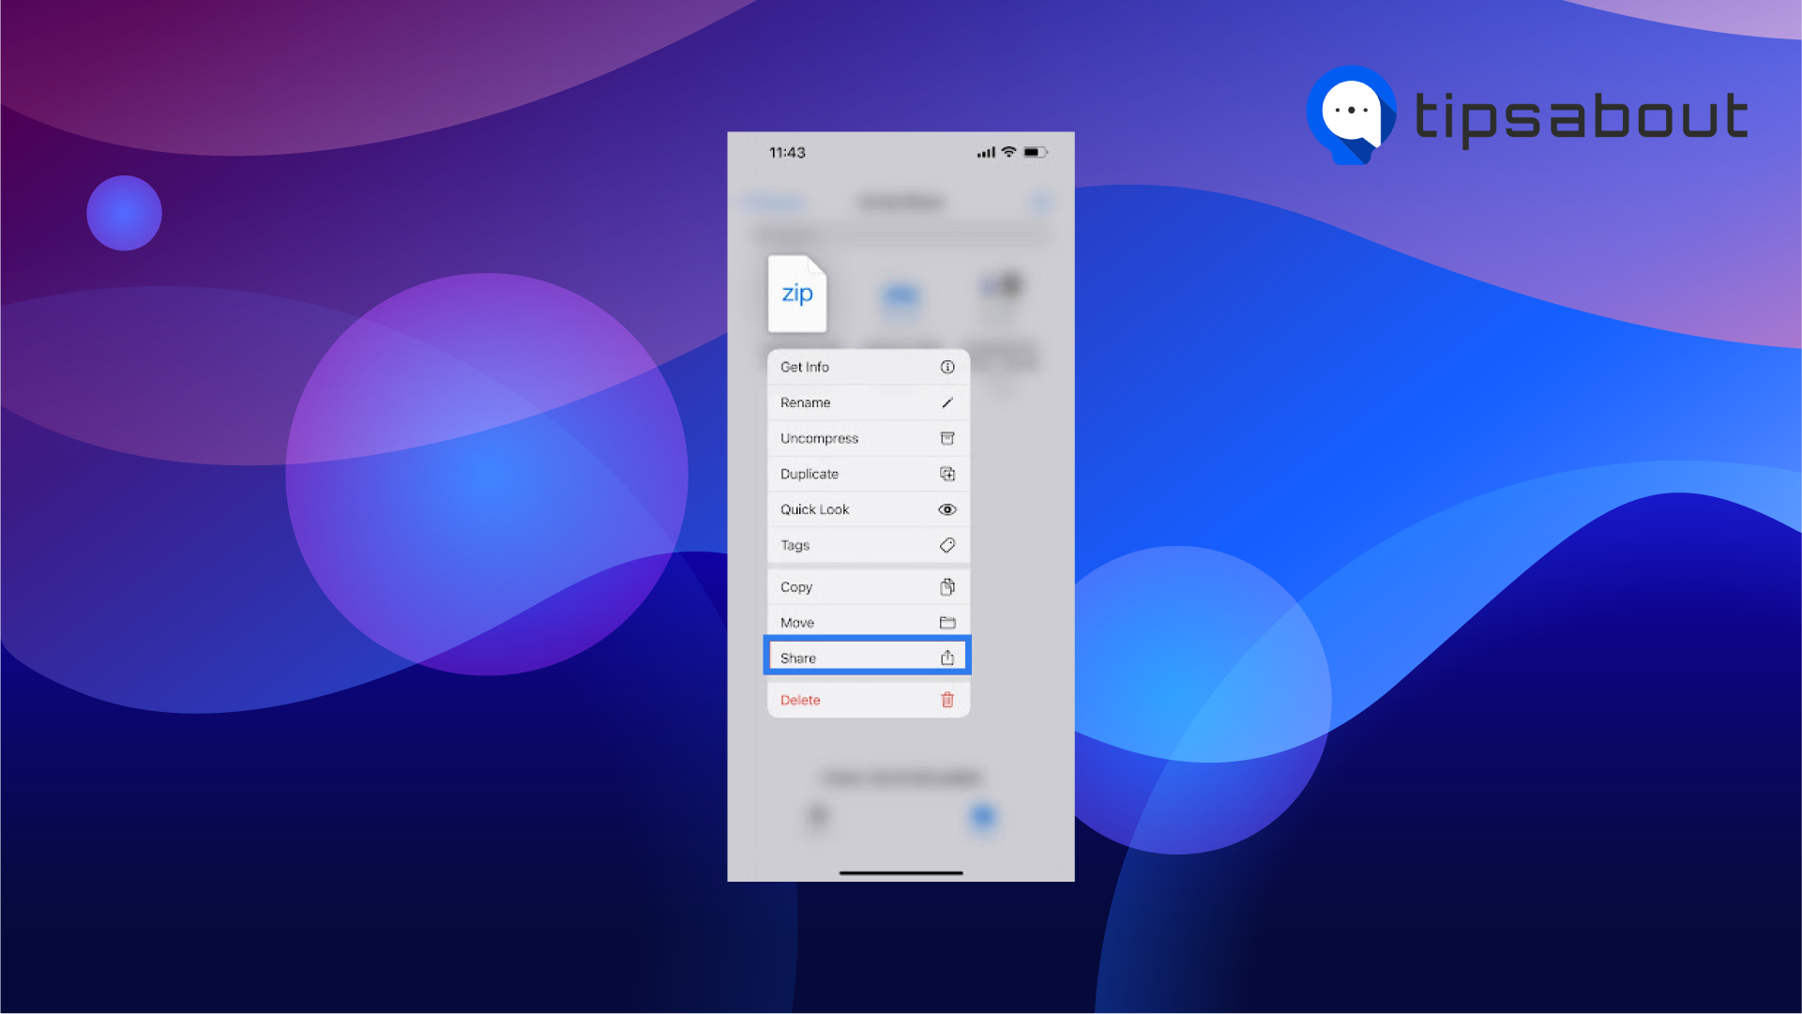Select the Uncompress menu option

click(x=865, y=438)
